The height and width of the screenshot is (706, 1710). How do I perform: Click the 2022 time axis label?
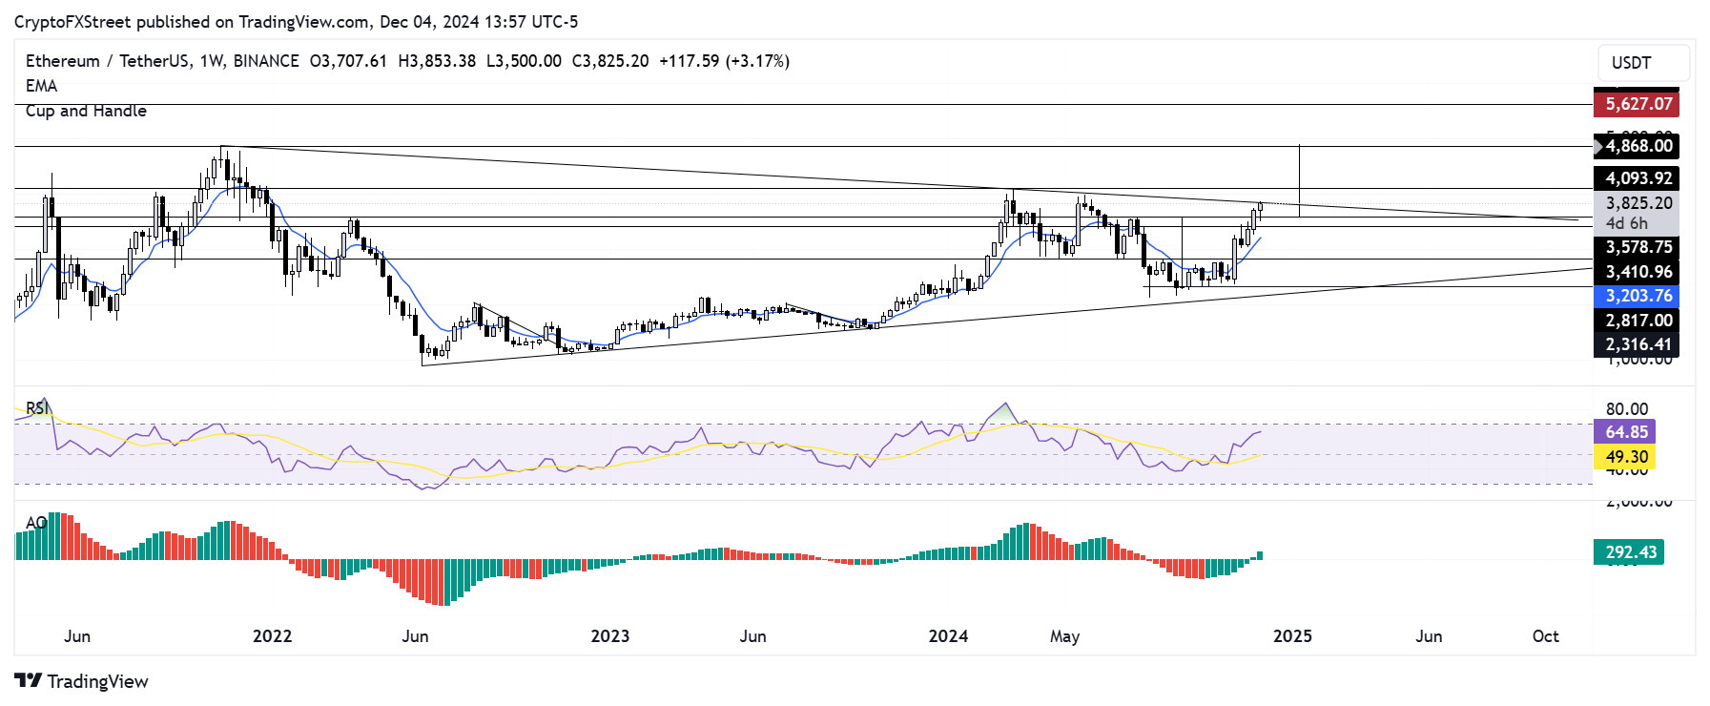click(x=272, y=636)
